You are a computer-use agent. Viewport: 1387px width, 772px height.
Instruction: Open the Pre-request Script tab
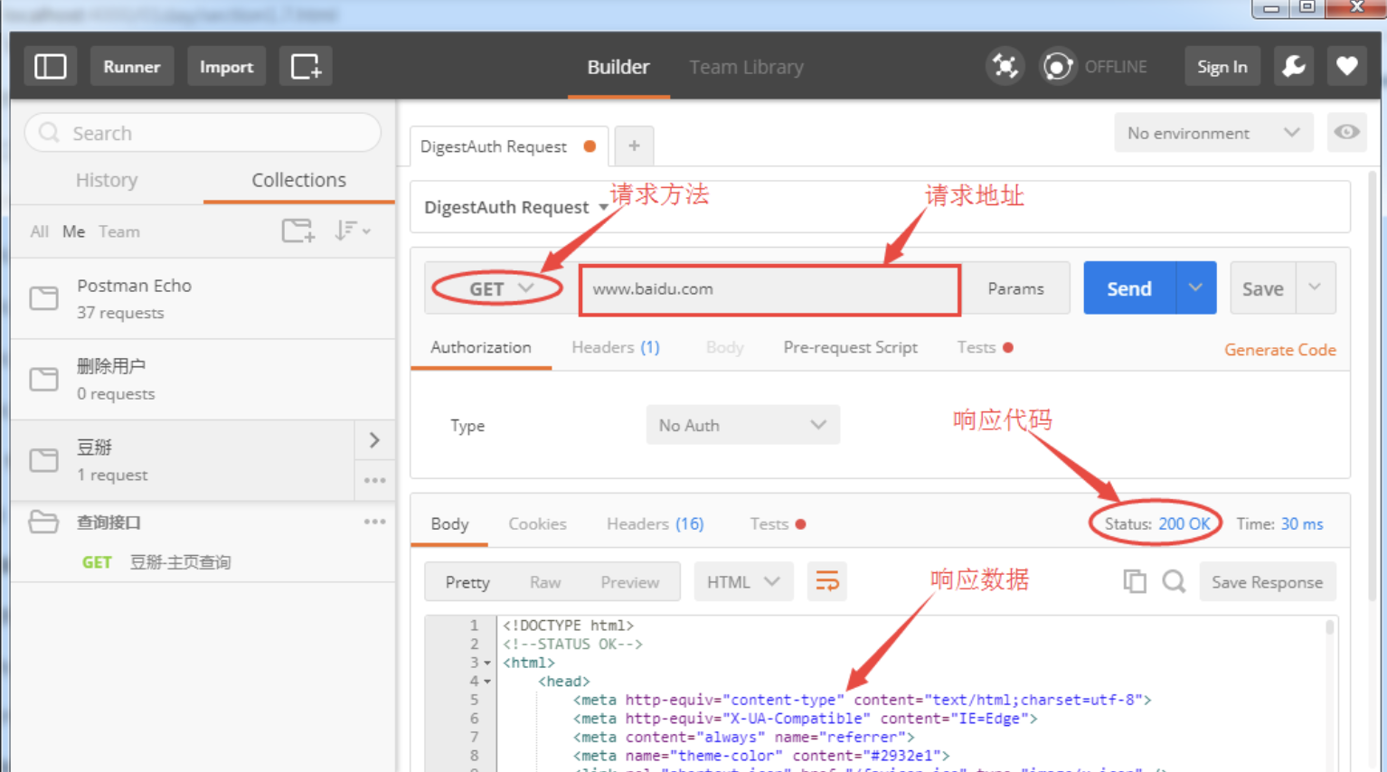(850, 347)
